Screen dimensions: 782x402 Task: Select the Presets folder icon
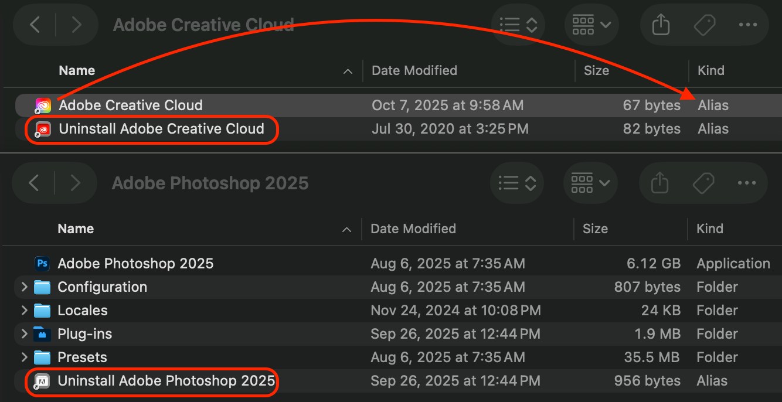[x=42, y=357]
